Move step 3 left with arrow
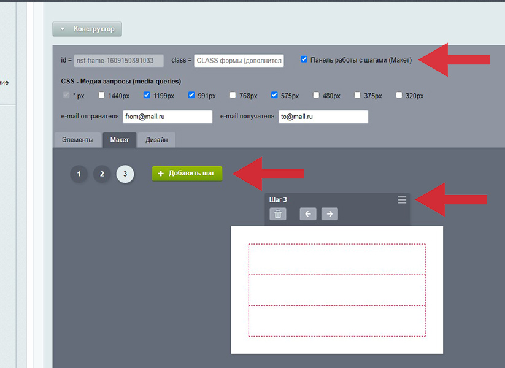505x368 pixels. 308,214
